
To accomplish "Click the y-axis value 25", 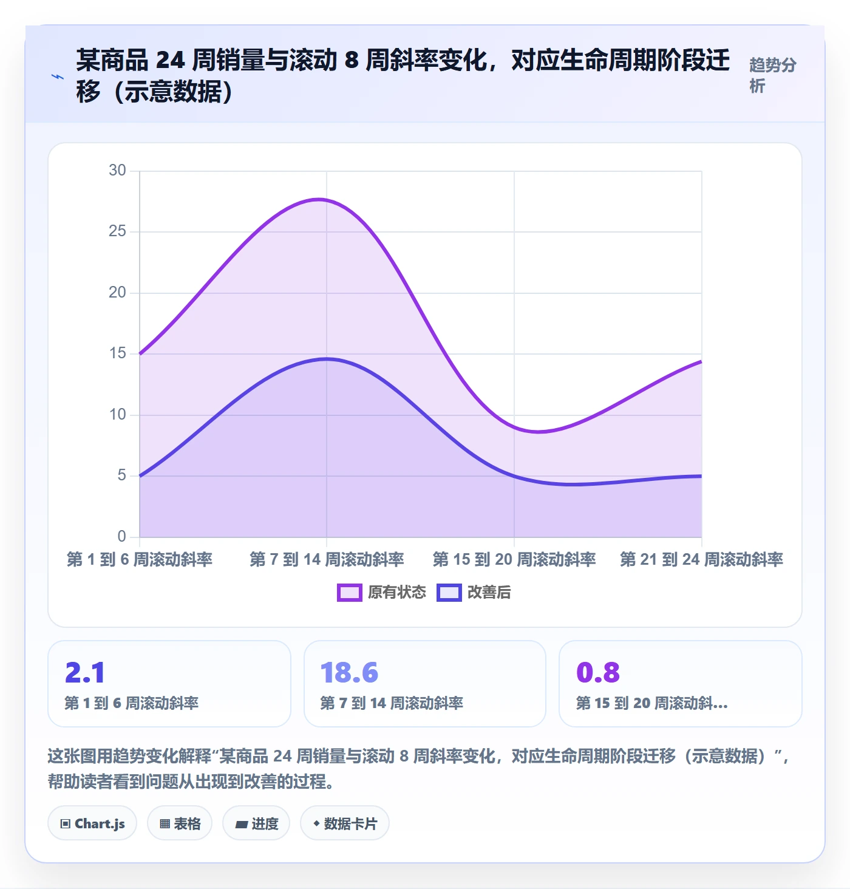I will tap(118, 231).
